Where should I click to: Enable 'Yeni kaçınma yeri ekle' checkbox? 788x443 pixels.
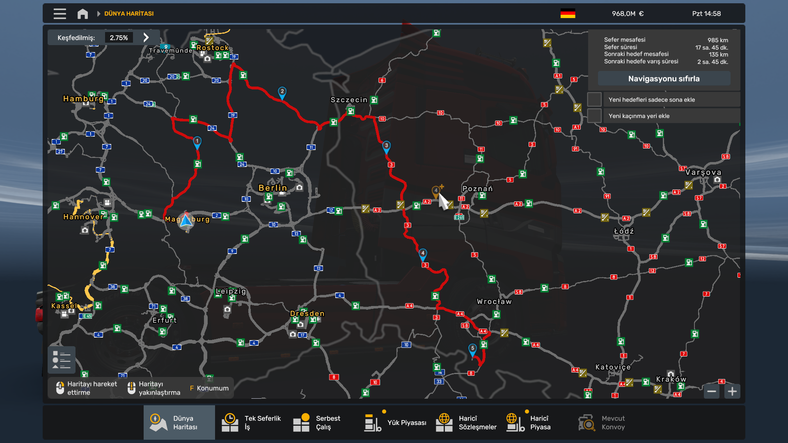[x=594, y=116]
